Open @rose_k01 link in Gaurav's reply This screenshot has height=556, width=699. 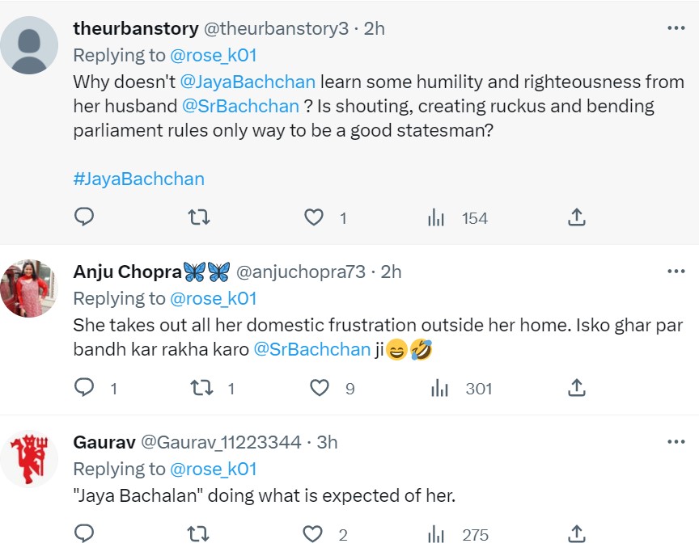pos(213,469)
